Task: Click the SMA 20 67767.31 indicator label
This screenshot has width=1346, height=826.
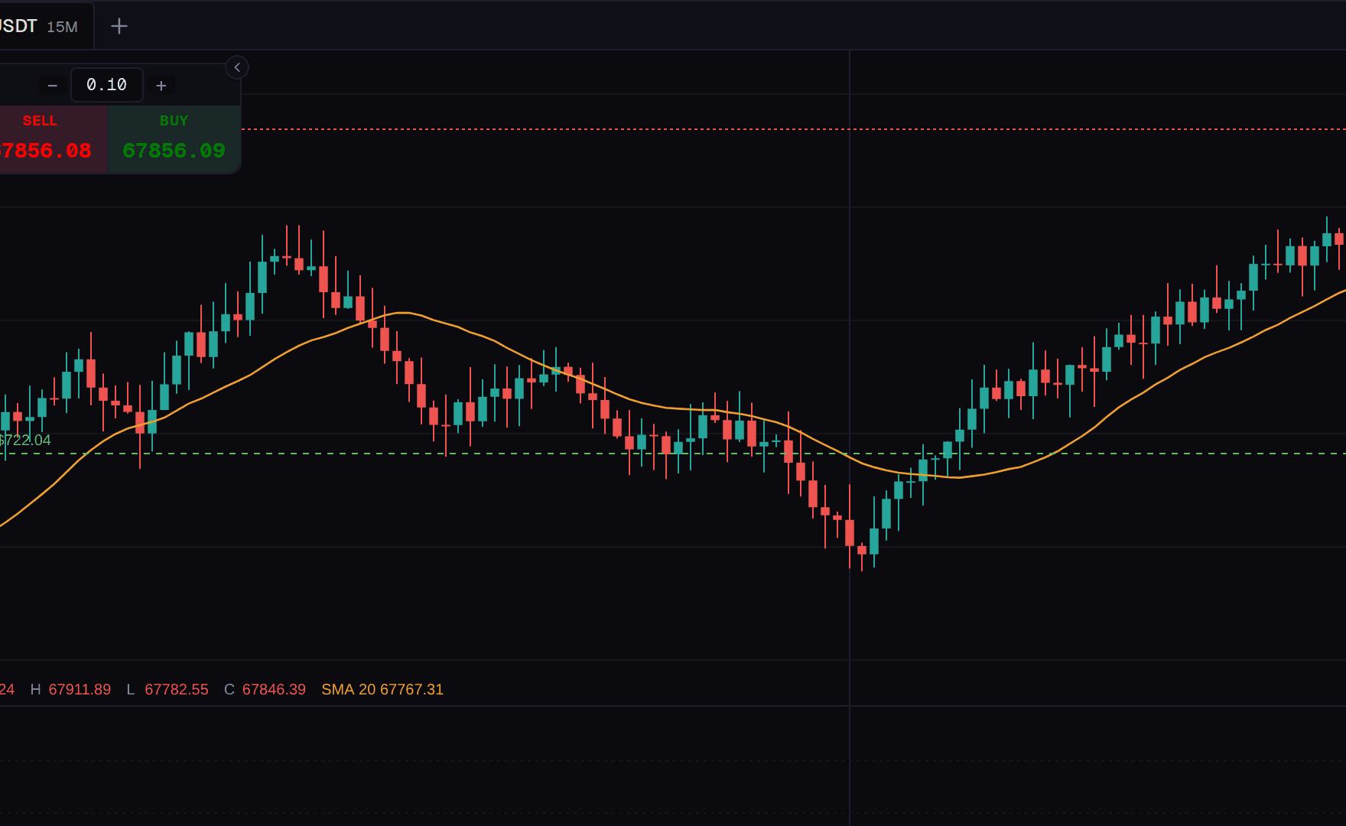Action: click(x=382, y=689)
